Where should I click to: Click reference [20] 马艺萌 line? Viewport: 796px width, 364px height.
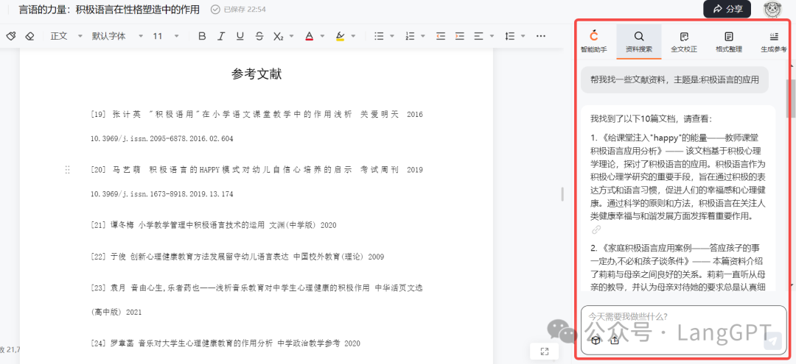(257, 170)
